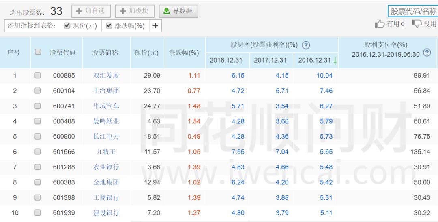Click 华域汽车's change percentage 1.48
Viewport: 438px width, 222px height.
[194, 106]
